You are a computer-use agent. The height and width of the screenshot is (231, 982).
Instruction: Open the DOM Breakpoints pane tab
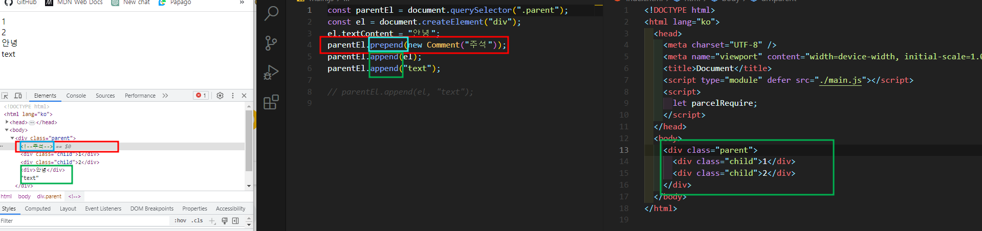152,209
